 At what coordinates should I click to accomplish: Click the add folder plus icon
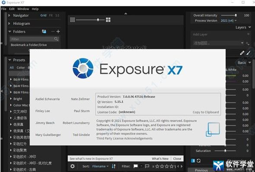pos(58,31)
